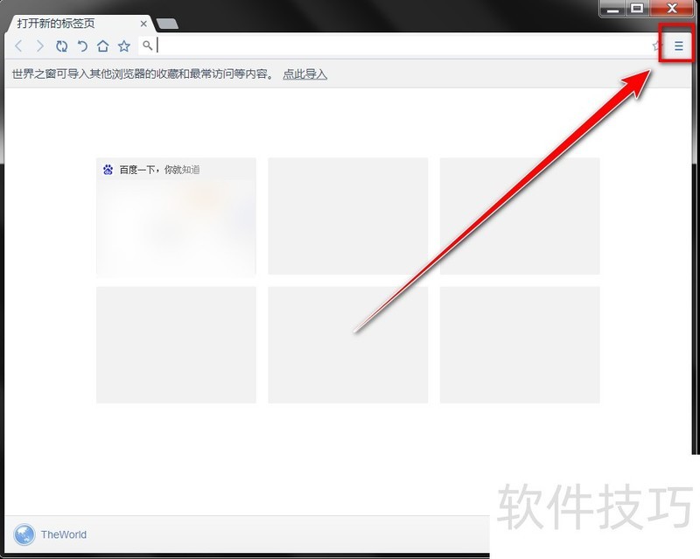The image size is (700, 559).
Task: Close the 打开新的标签页 tab
Action: (144, 24)
